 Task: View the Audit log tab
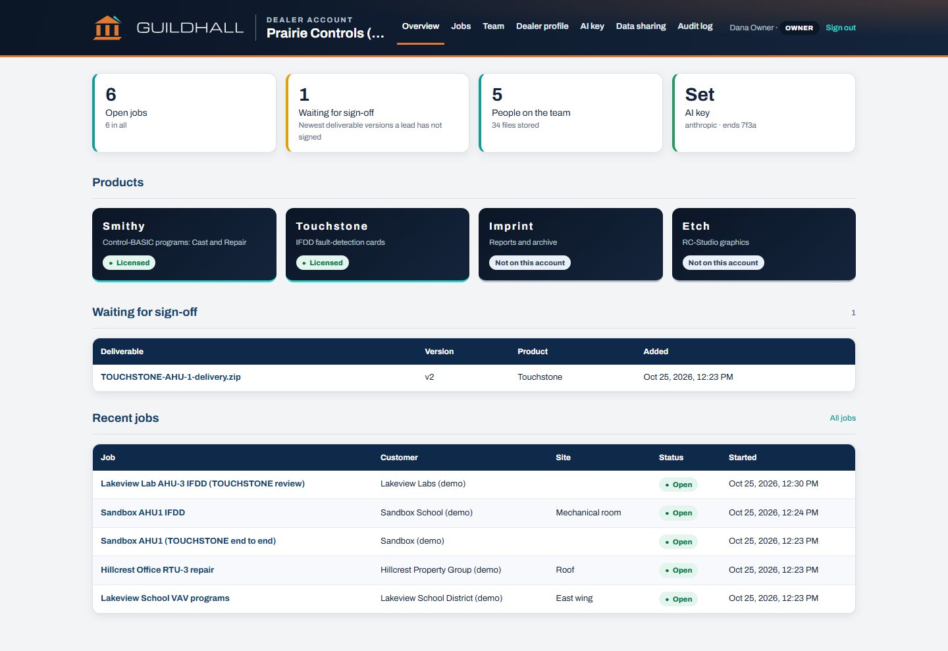click(x=695, y=26)
